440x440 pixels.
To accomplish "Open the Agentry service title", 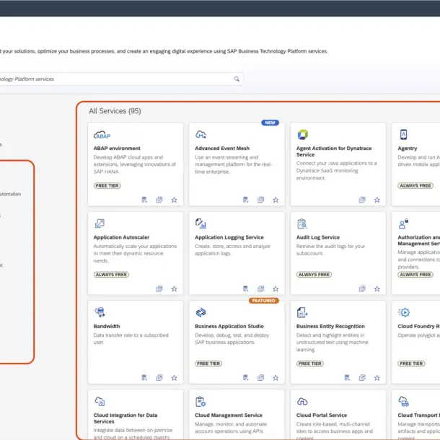I will coord(408,149).
